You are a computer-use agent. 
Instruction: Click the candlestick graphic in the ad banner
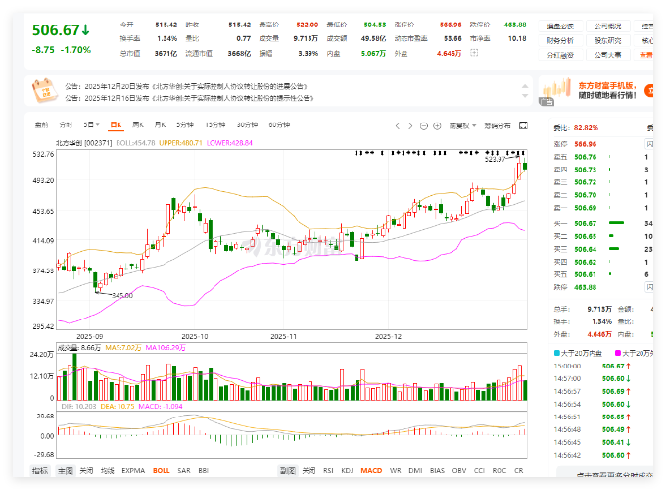pyautogui.click(x=556, y=88)
